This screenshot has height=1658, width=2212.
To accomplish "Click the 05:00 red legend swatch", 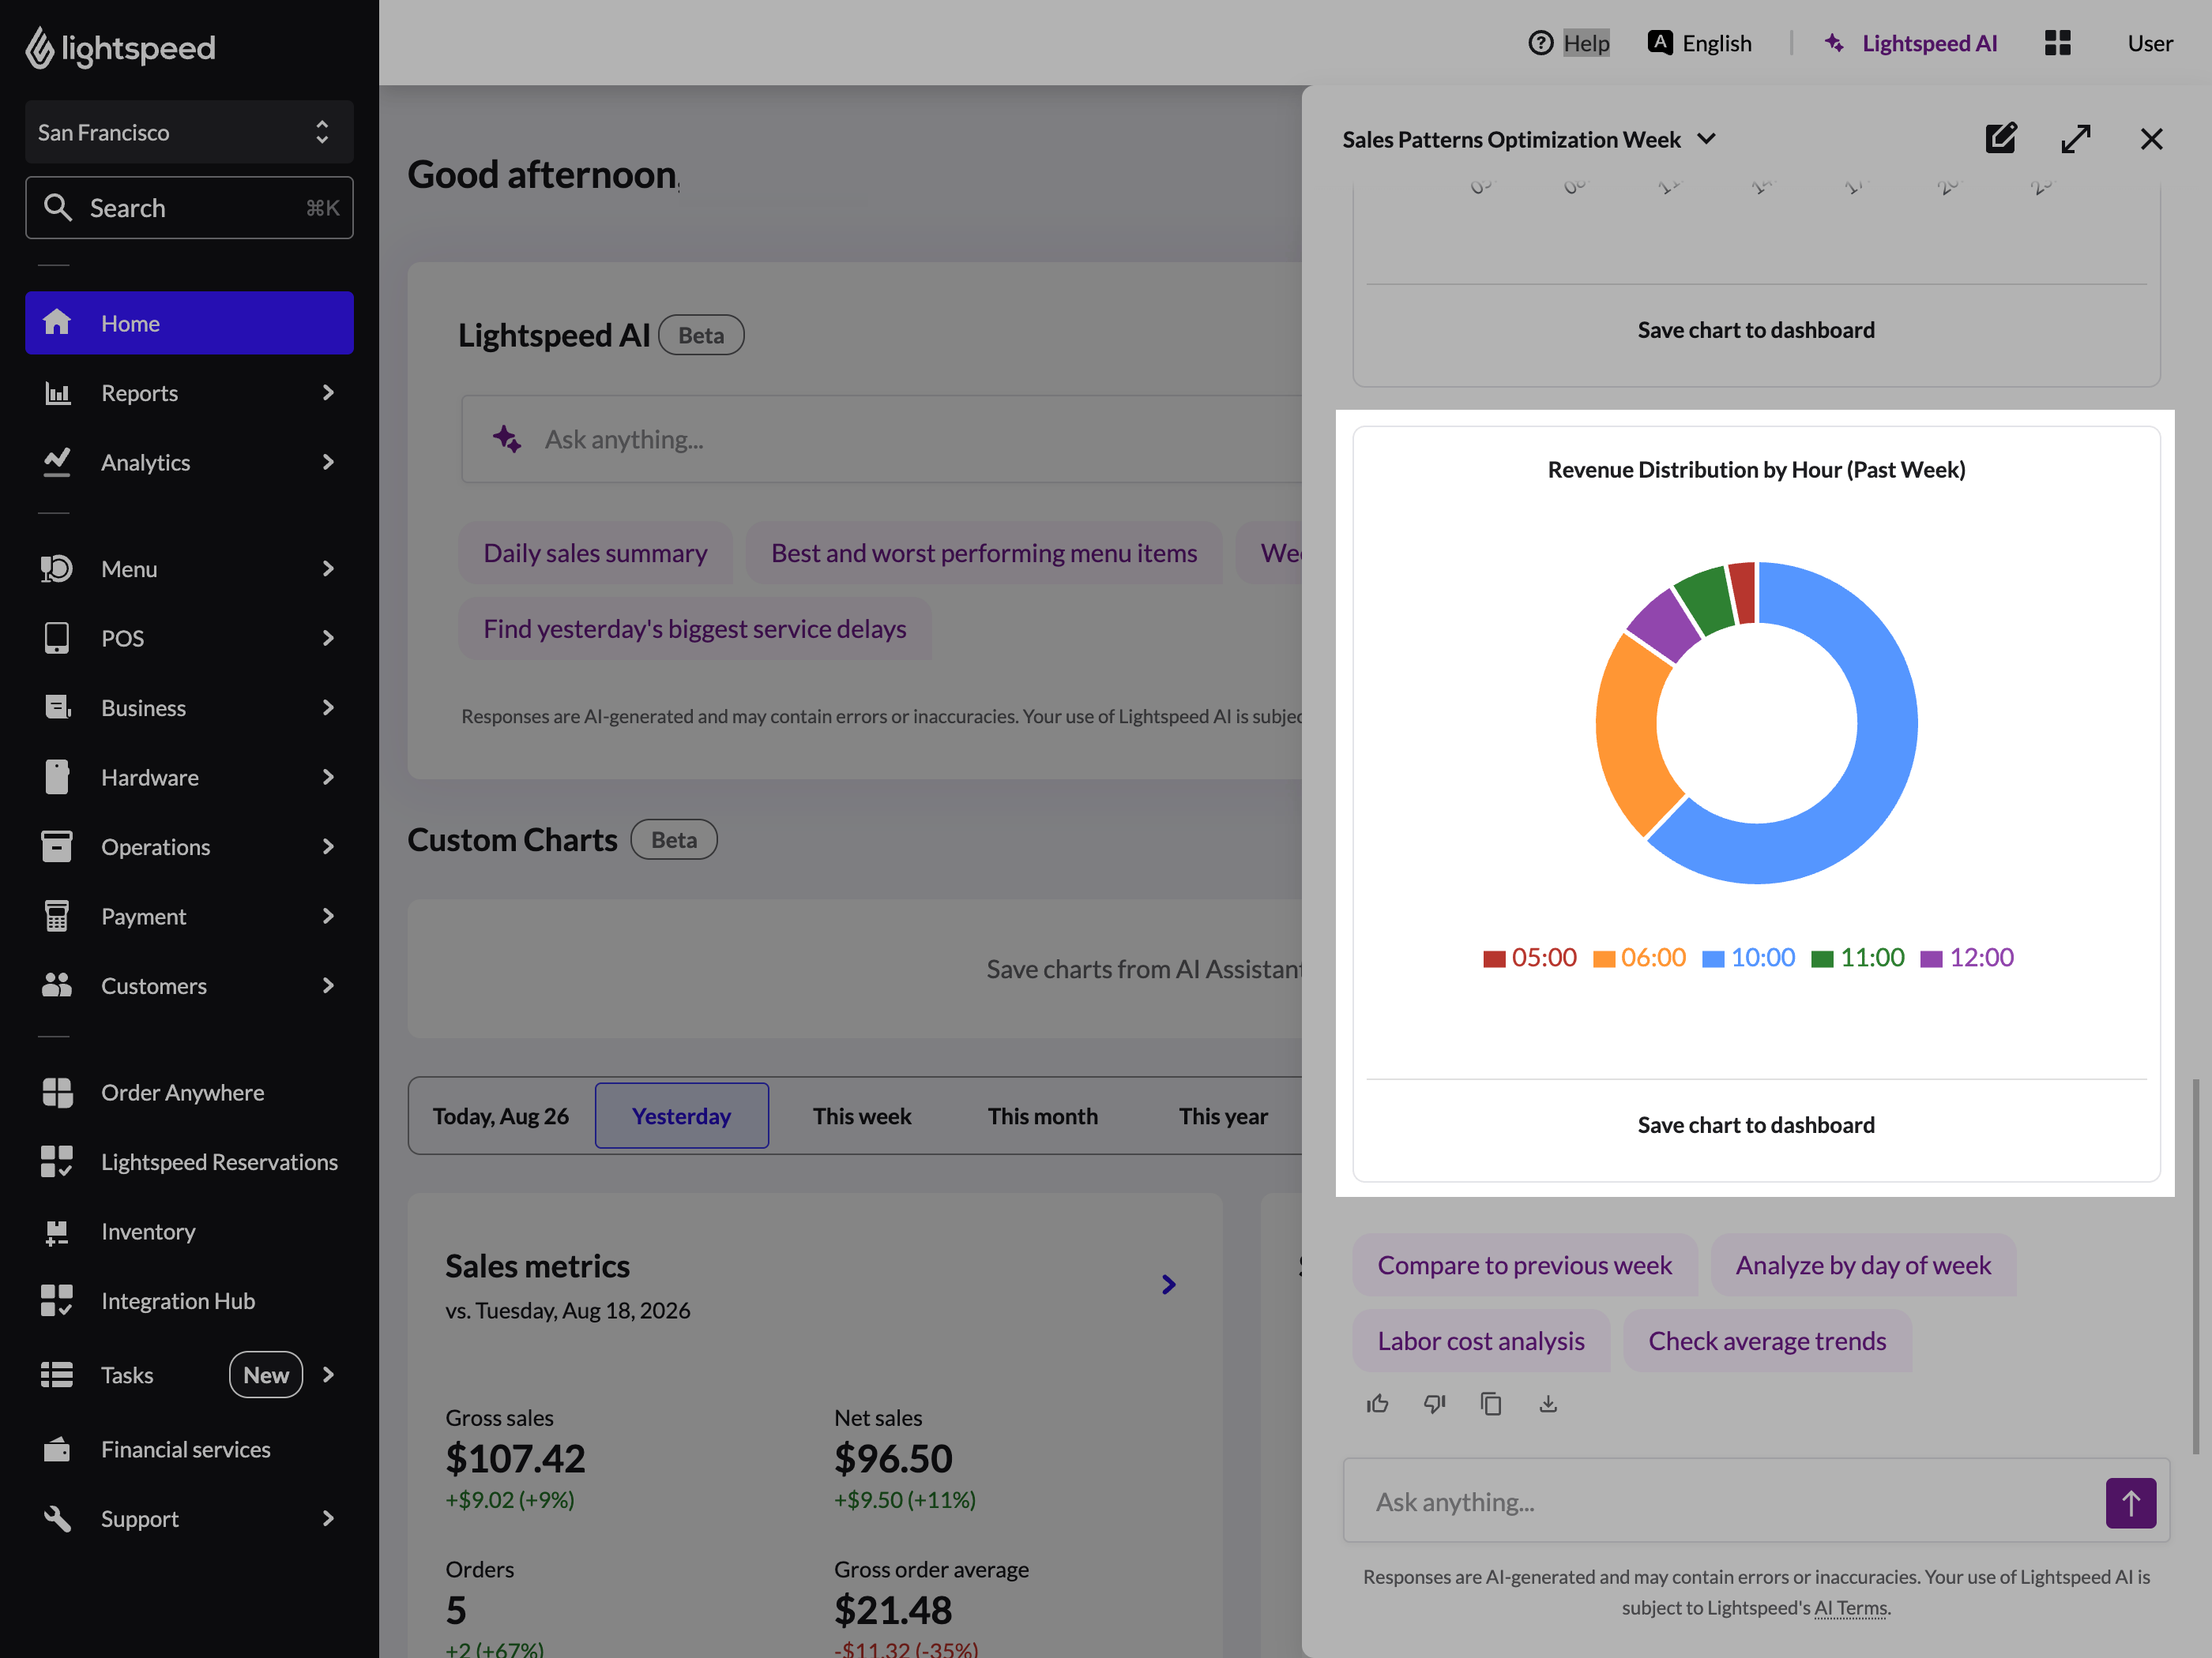I will coord(1494,959).
